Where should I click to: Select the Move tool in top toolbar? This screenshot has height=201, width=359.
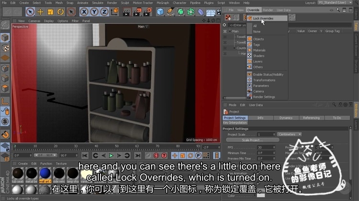(x=41, y=11)
